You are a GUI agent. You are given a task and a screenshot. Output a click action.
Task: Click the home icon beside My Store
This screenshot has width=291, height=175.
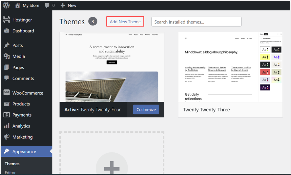point(17,5)
